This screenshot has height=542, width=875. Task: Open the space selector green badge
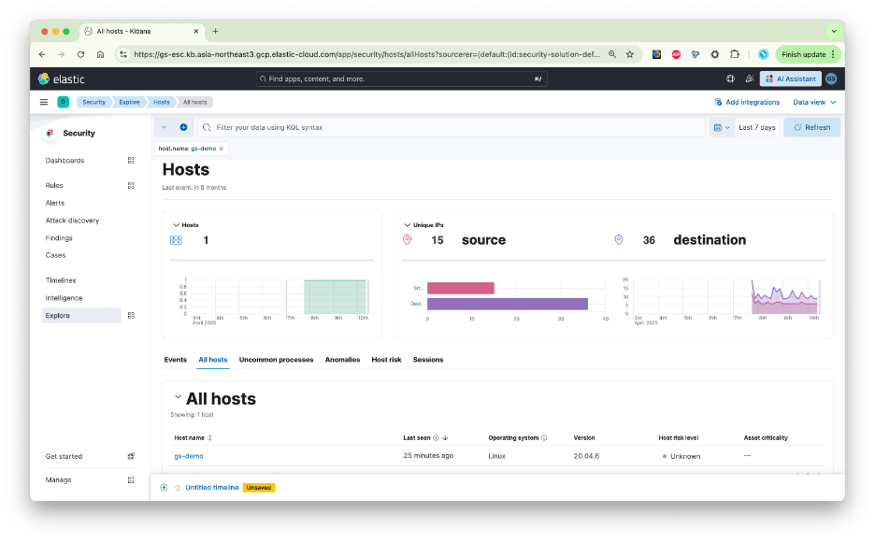tap(63, 102)
